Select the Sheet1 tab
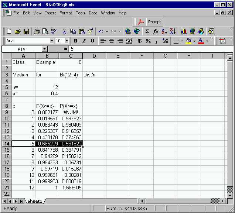 (35, 201)
